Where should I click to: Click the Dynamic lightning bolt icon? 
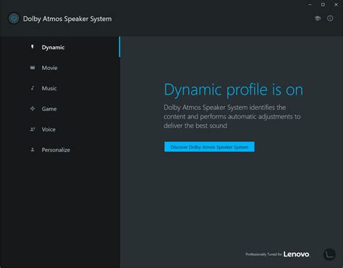[x=33, y=47]
